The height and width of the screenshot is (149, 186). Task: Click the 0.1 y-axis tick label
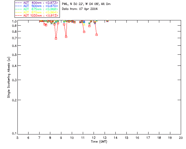tap(14, 134)
